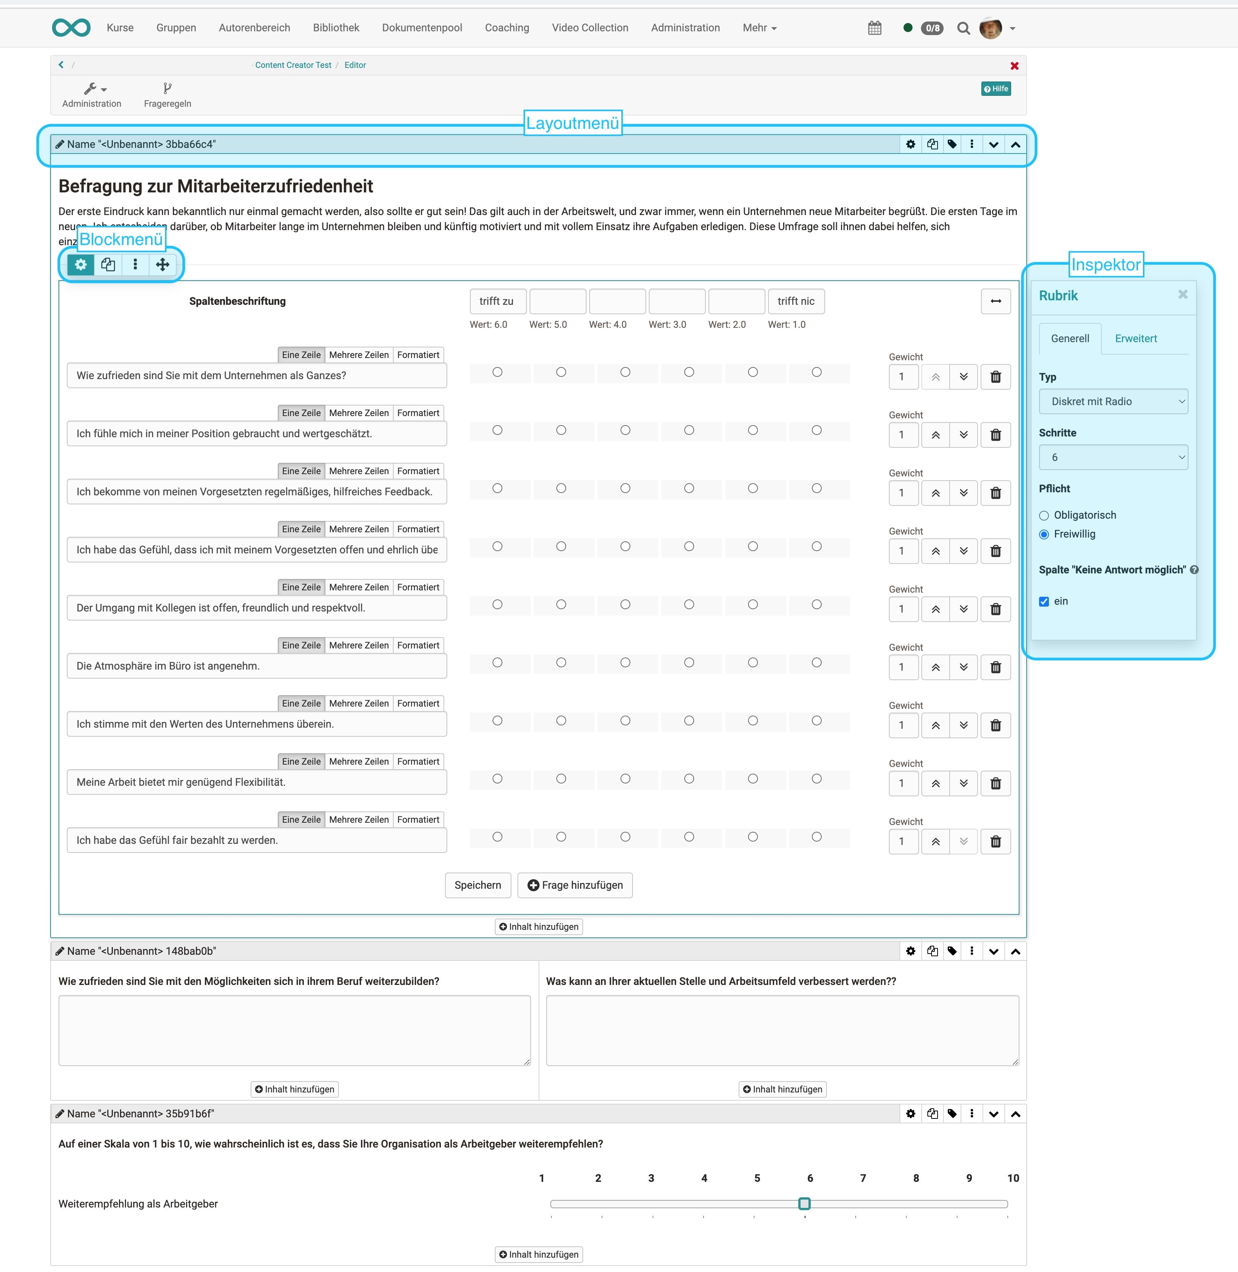
Task: Open the Typ dropdown in Inspektor panel
Action: pos(1114,401)
